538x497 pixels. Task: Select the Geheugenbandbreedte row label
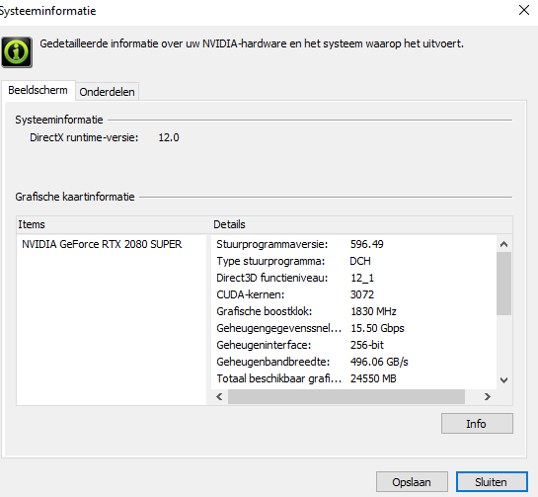pyautogui.click(x=273, y=362)
